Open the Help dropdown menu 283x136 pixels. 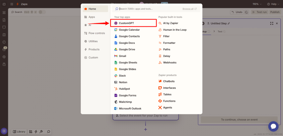(x=273, y=4)
